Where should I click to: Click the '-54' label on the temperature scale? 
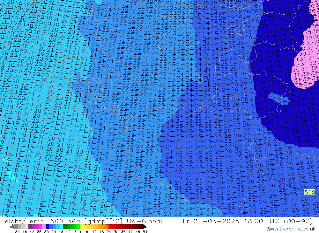[16, 232]
